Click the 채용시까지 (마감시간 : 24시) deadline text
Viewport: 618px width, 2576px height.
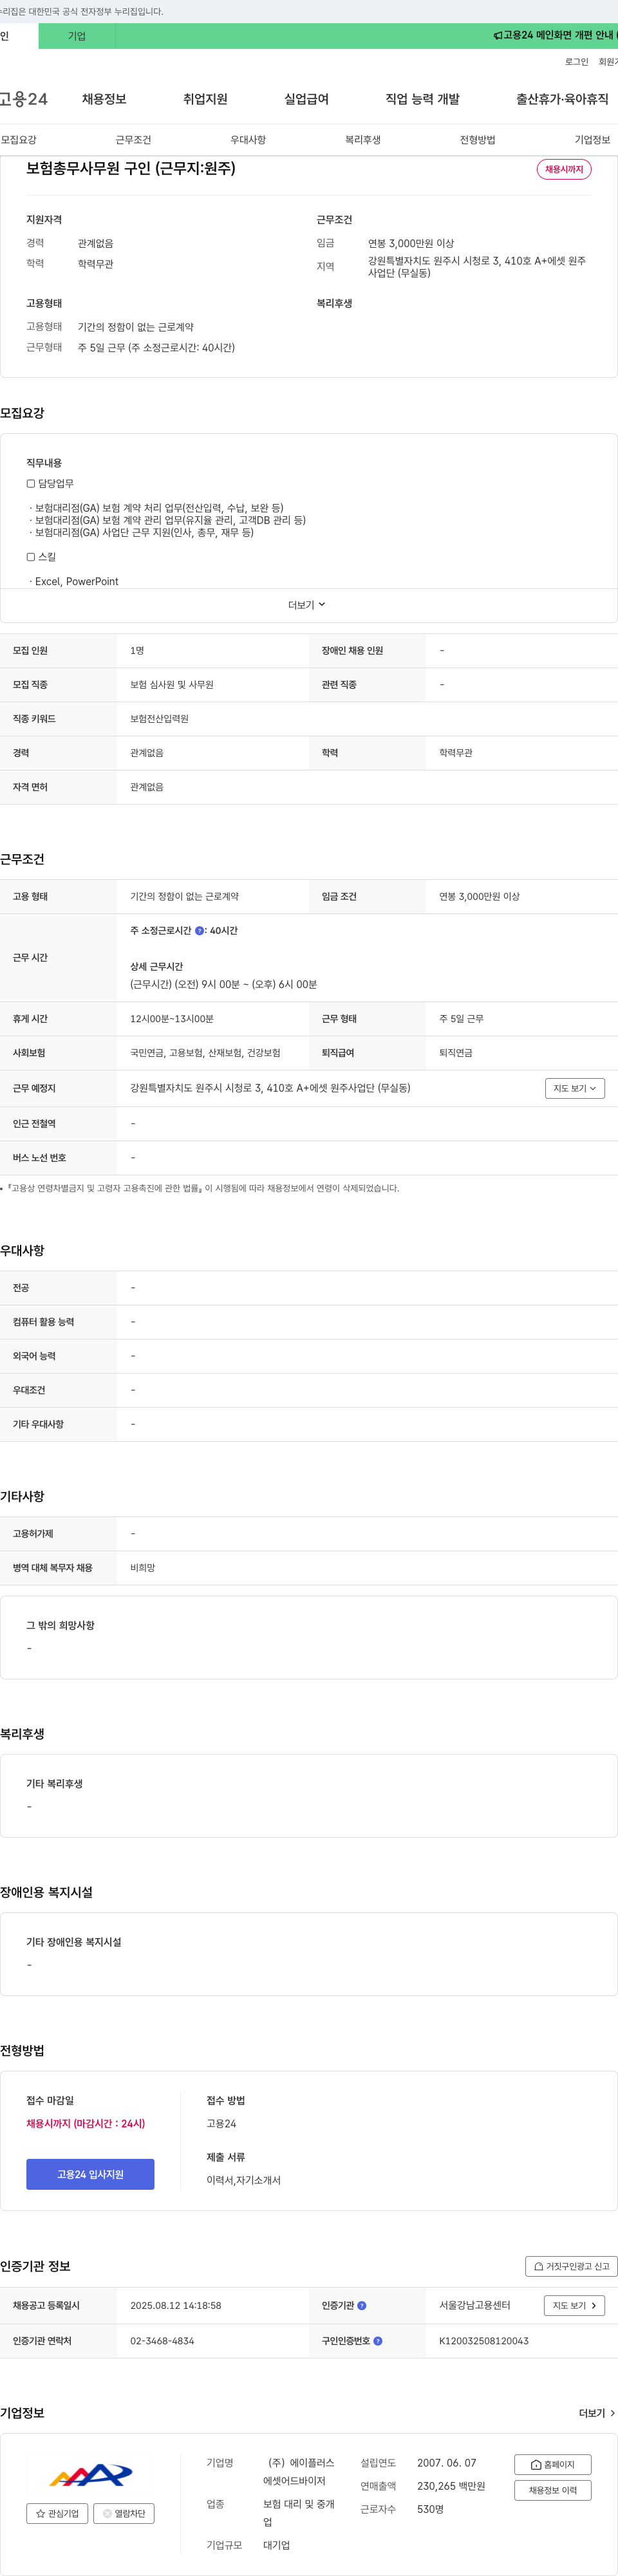(x=86, y=2124)
